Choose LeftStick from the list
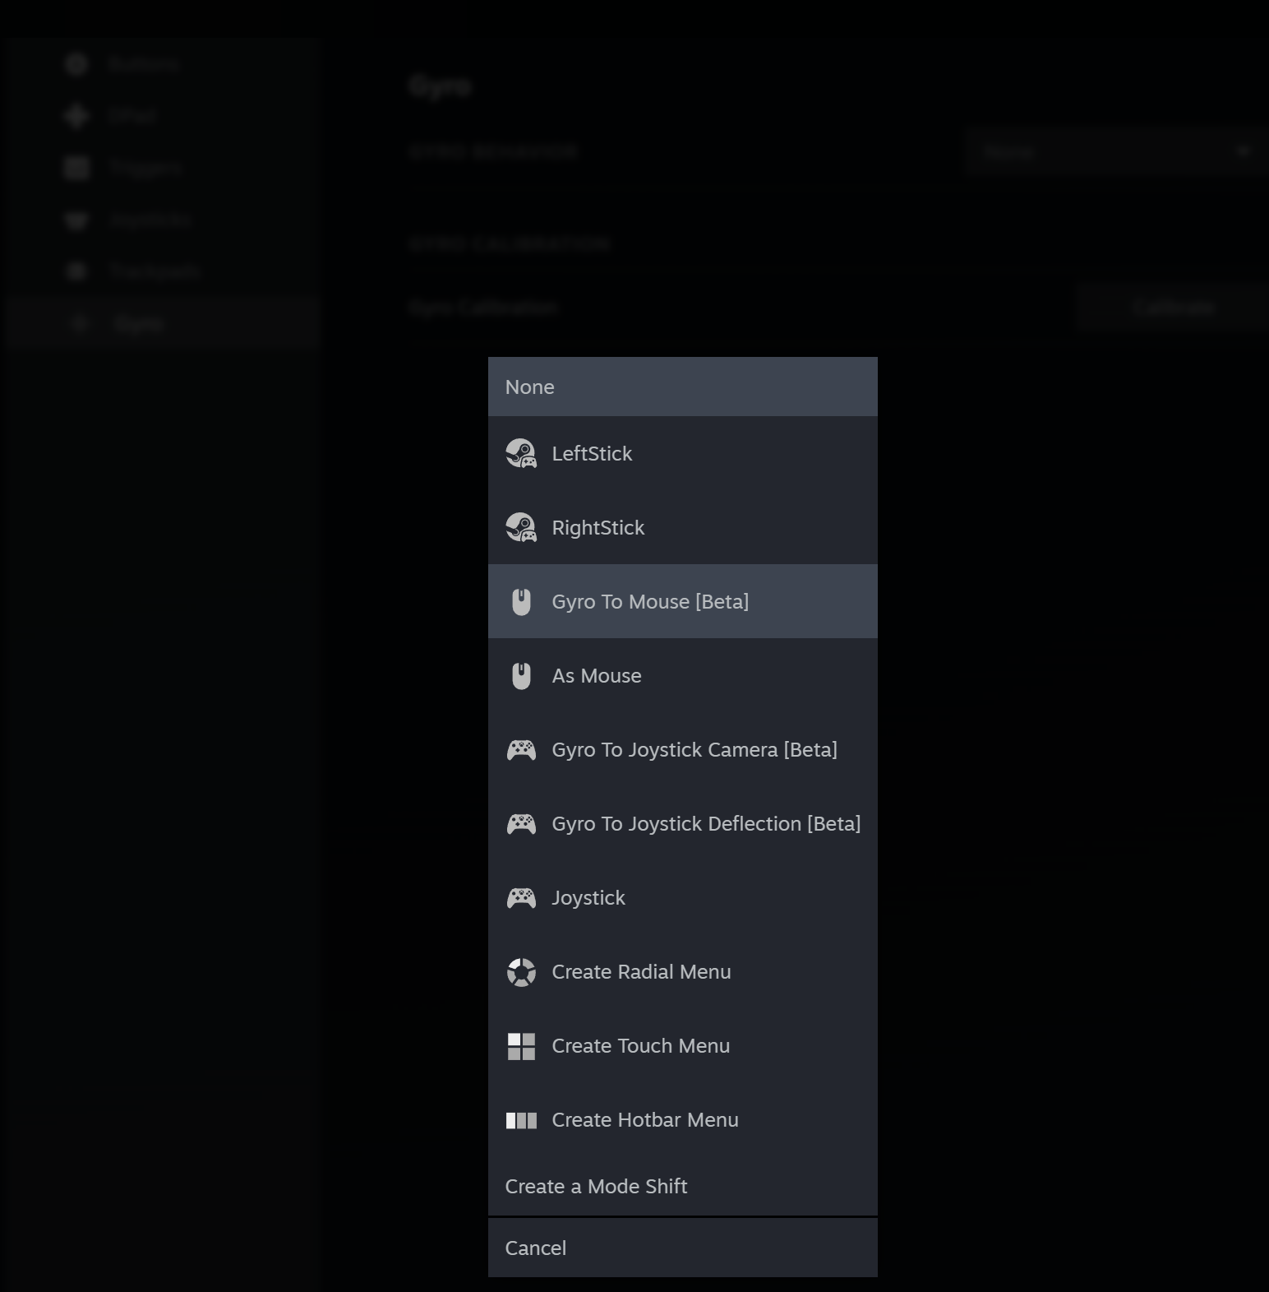Image resolution: width=1269 pixels, height=1292 pixels. (682, 453)
